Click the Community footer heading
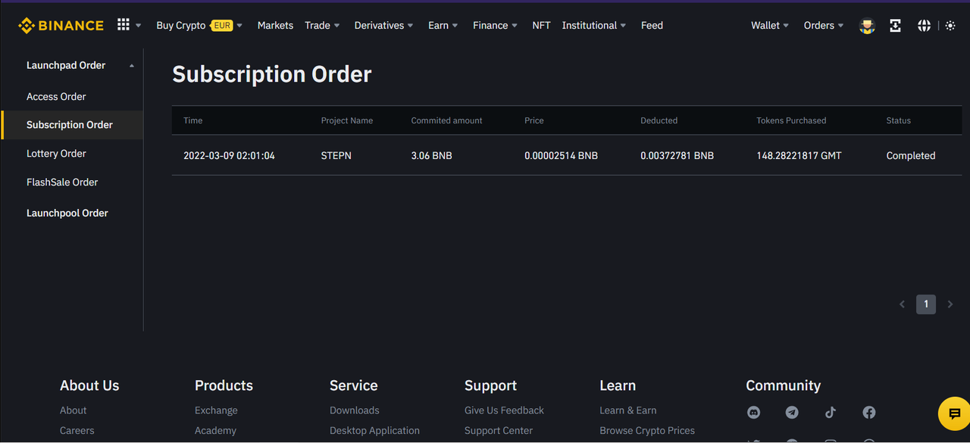This screenshot has width=970, height=443. 783,385
